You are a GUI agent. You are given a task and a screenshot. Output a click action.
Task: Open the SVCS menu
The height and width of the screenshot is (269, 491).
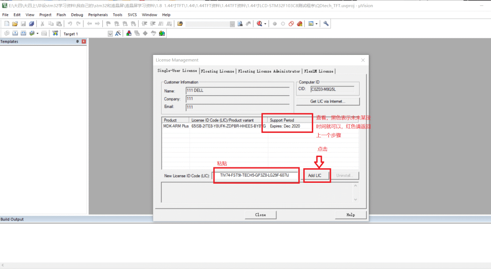[x=132, y=15]
